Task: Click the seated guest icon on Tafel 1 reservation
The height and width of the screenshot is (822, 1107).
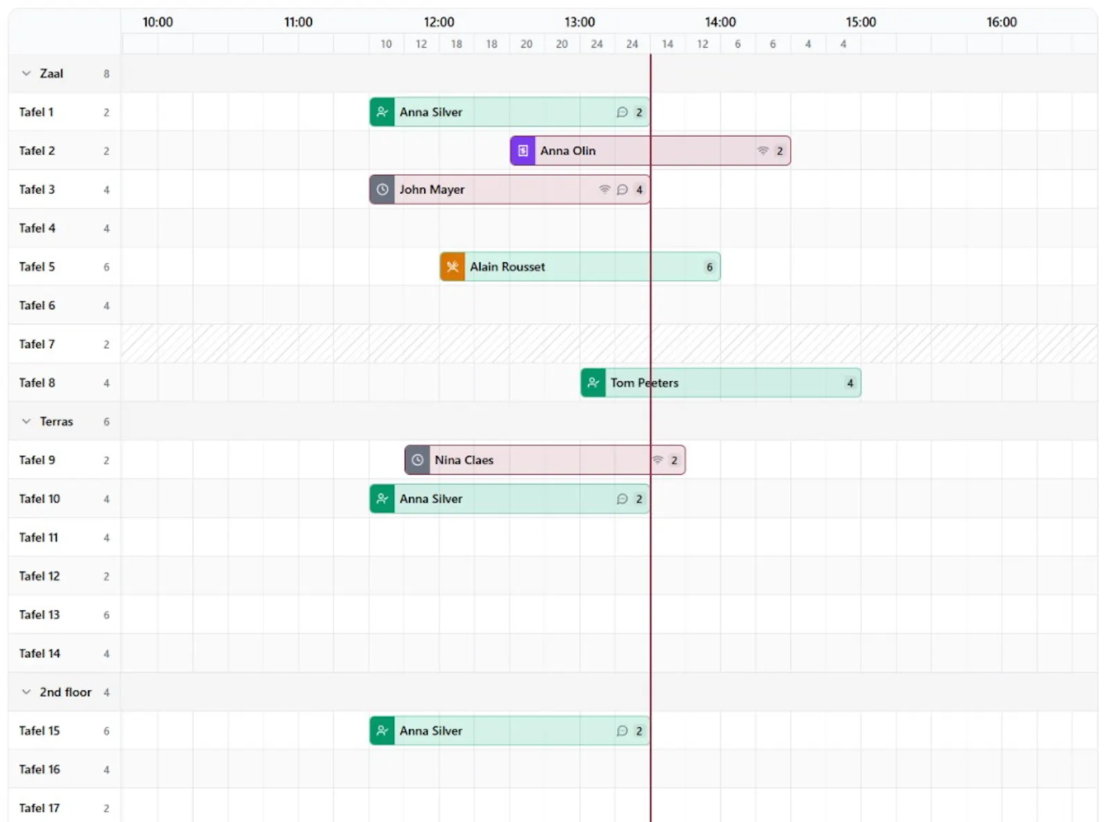Action: (x=382, y=112)
